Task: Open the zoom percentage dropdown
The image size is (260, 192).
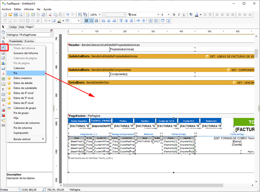Action: (x=100, y=15)
